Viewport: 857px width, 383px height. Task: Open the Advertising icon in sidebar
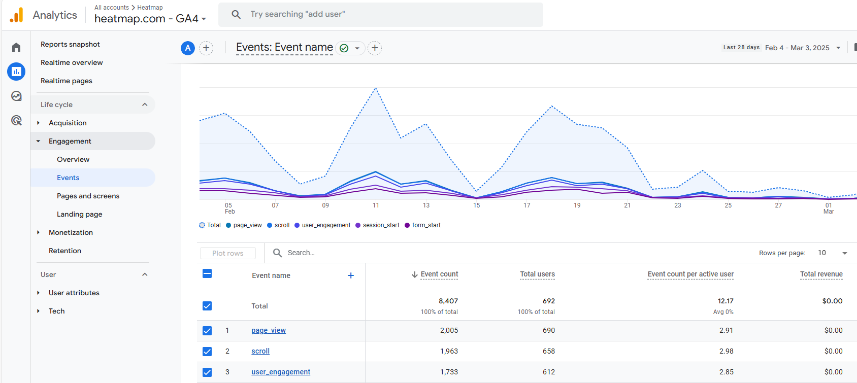[16, 120]
